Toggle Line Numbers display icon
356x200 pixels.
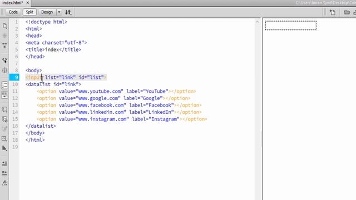[4, 85]
